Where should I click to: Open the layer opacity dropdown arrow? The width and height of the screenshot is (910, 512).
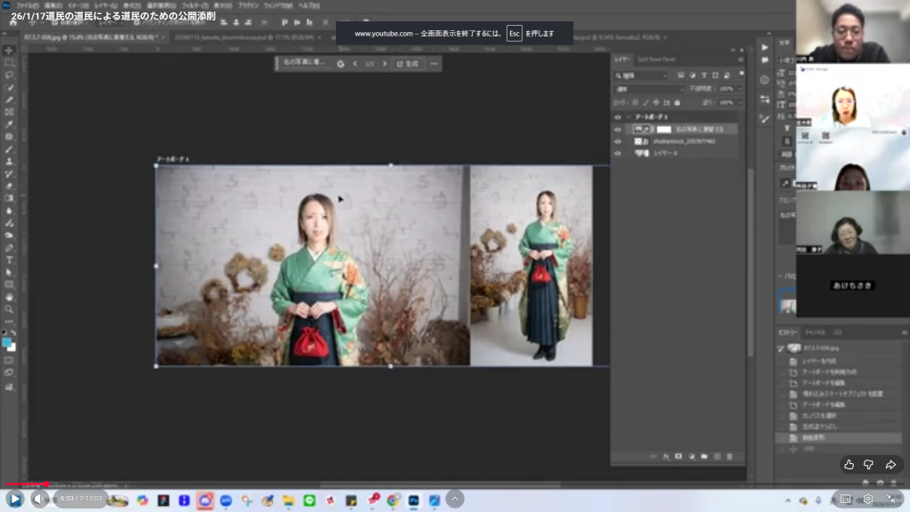point(739,89)
